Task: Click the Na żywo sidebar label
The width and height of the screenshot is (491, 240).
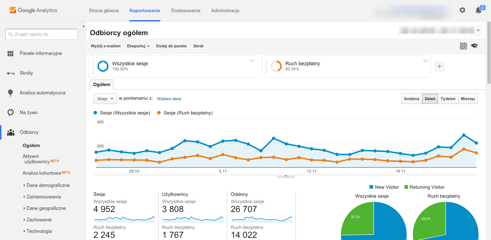Action: point(29,113)
